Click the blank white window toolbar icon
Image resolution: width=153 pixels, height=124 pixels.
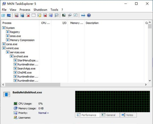[x=34, y=15]
